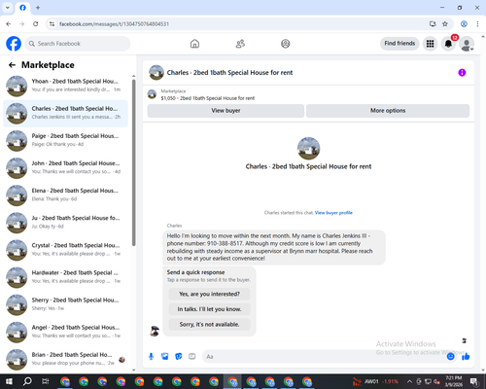The width and height of the screenshot is (486, 389).
Task: Choose a sticker icon in composer
Action: (179, 357)
